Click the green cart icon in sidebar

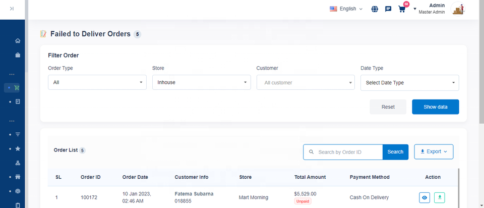(17, 87)
